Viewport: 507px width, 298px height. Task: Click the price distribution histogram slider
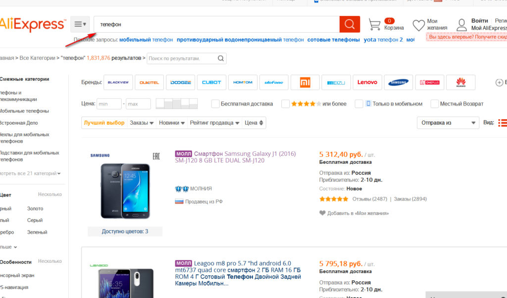pyautogui.click(x=177, y=104)
